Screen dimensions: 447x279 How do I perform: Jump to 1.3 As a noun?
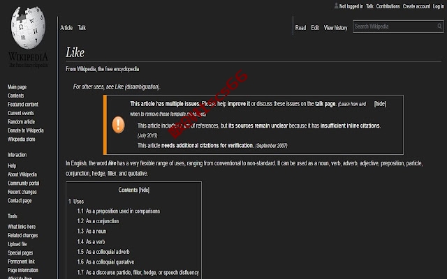[91, 232]
